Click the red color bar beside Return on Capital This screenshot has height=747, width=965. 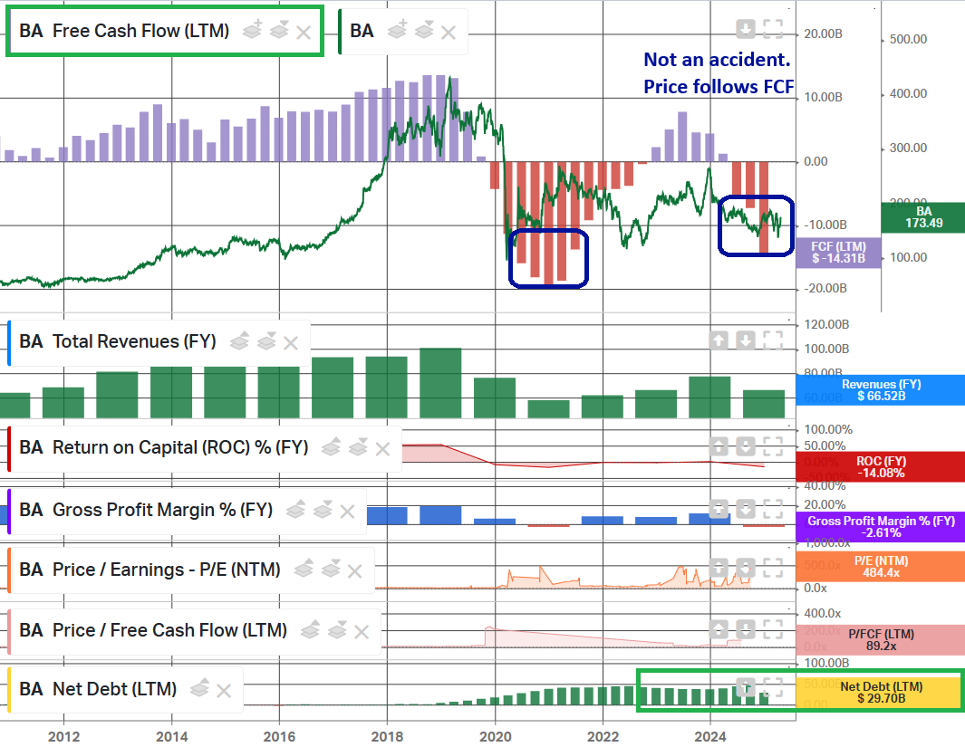[9, 449]
